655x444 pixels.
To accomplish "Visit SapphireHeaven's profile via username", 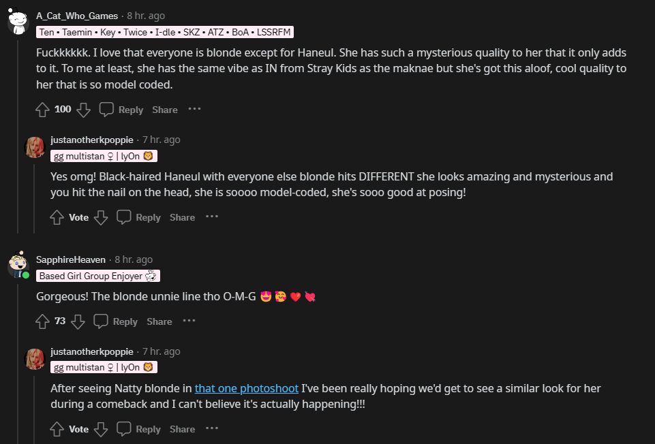I will point(71,259).
